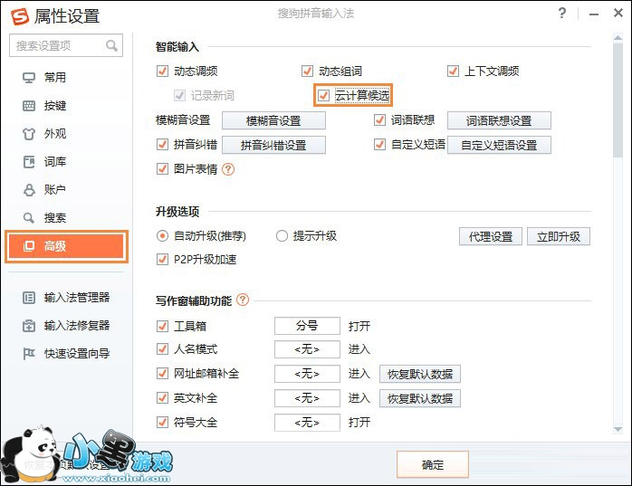Click the scrollbar down arrow
Viewport: 632px width, 486px height.
point(618,429)
